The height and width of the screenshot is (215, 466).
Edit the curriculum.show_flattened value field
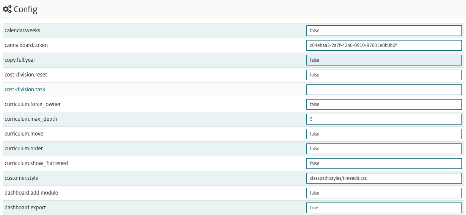(x=384, y=164)
